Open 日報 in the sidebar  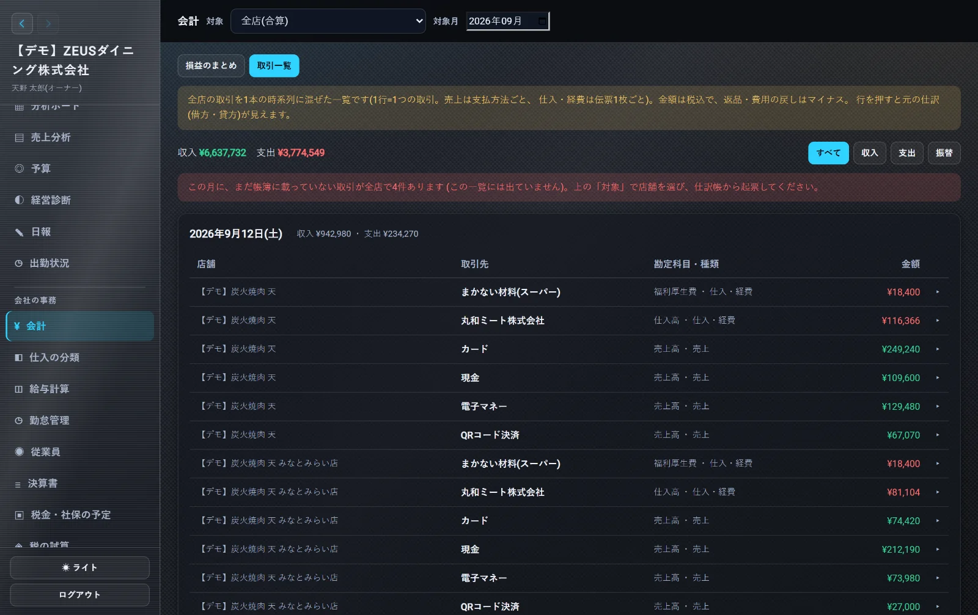point(79,232)
